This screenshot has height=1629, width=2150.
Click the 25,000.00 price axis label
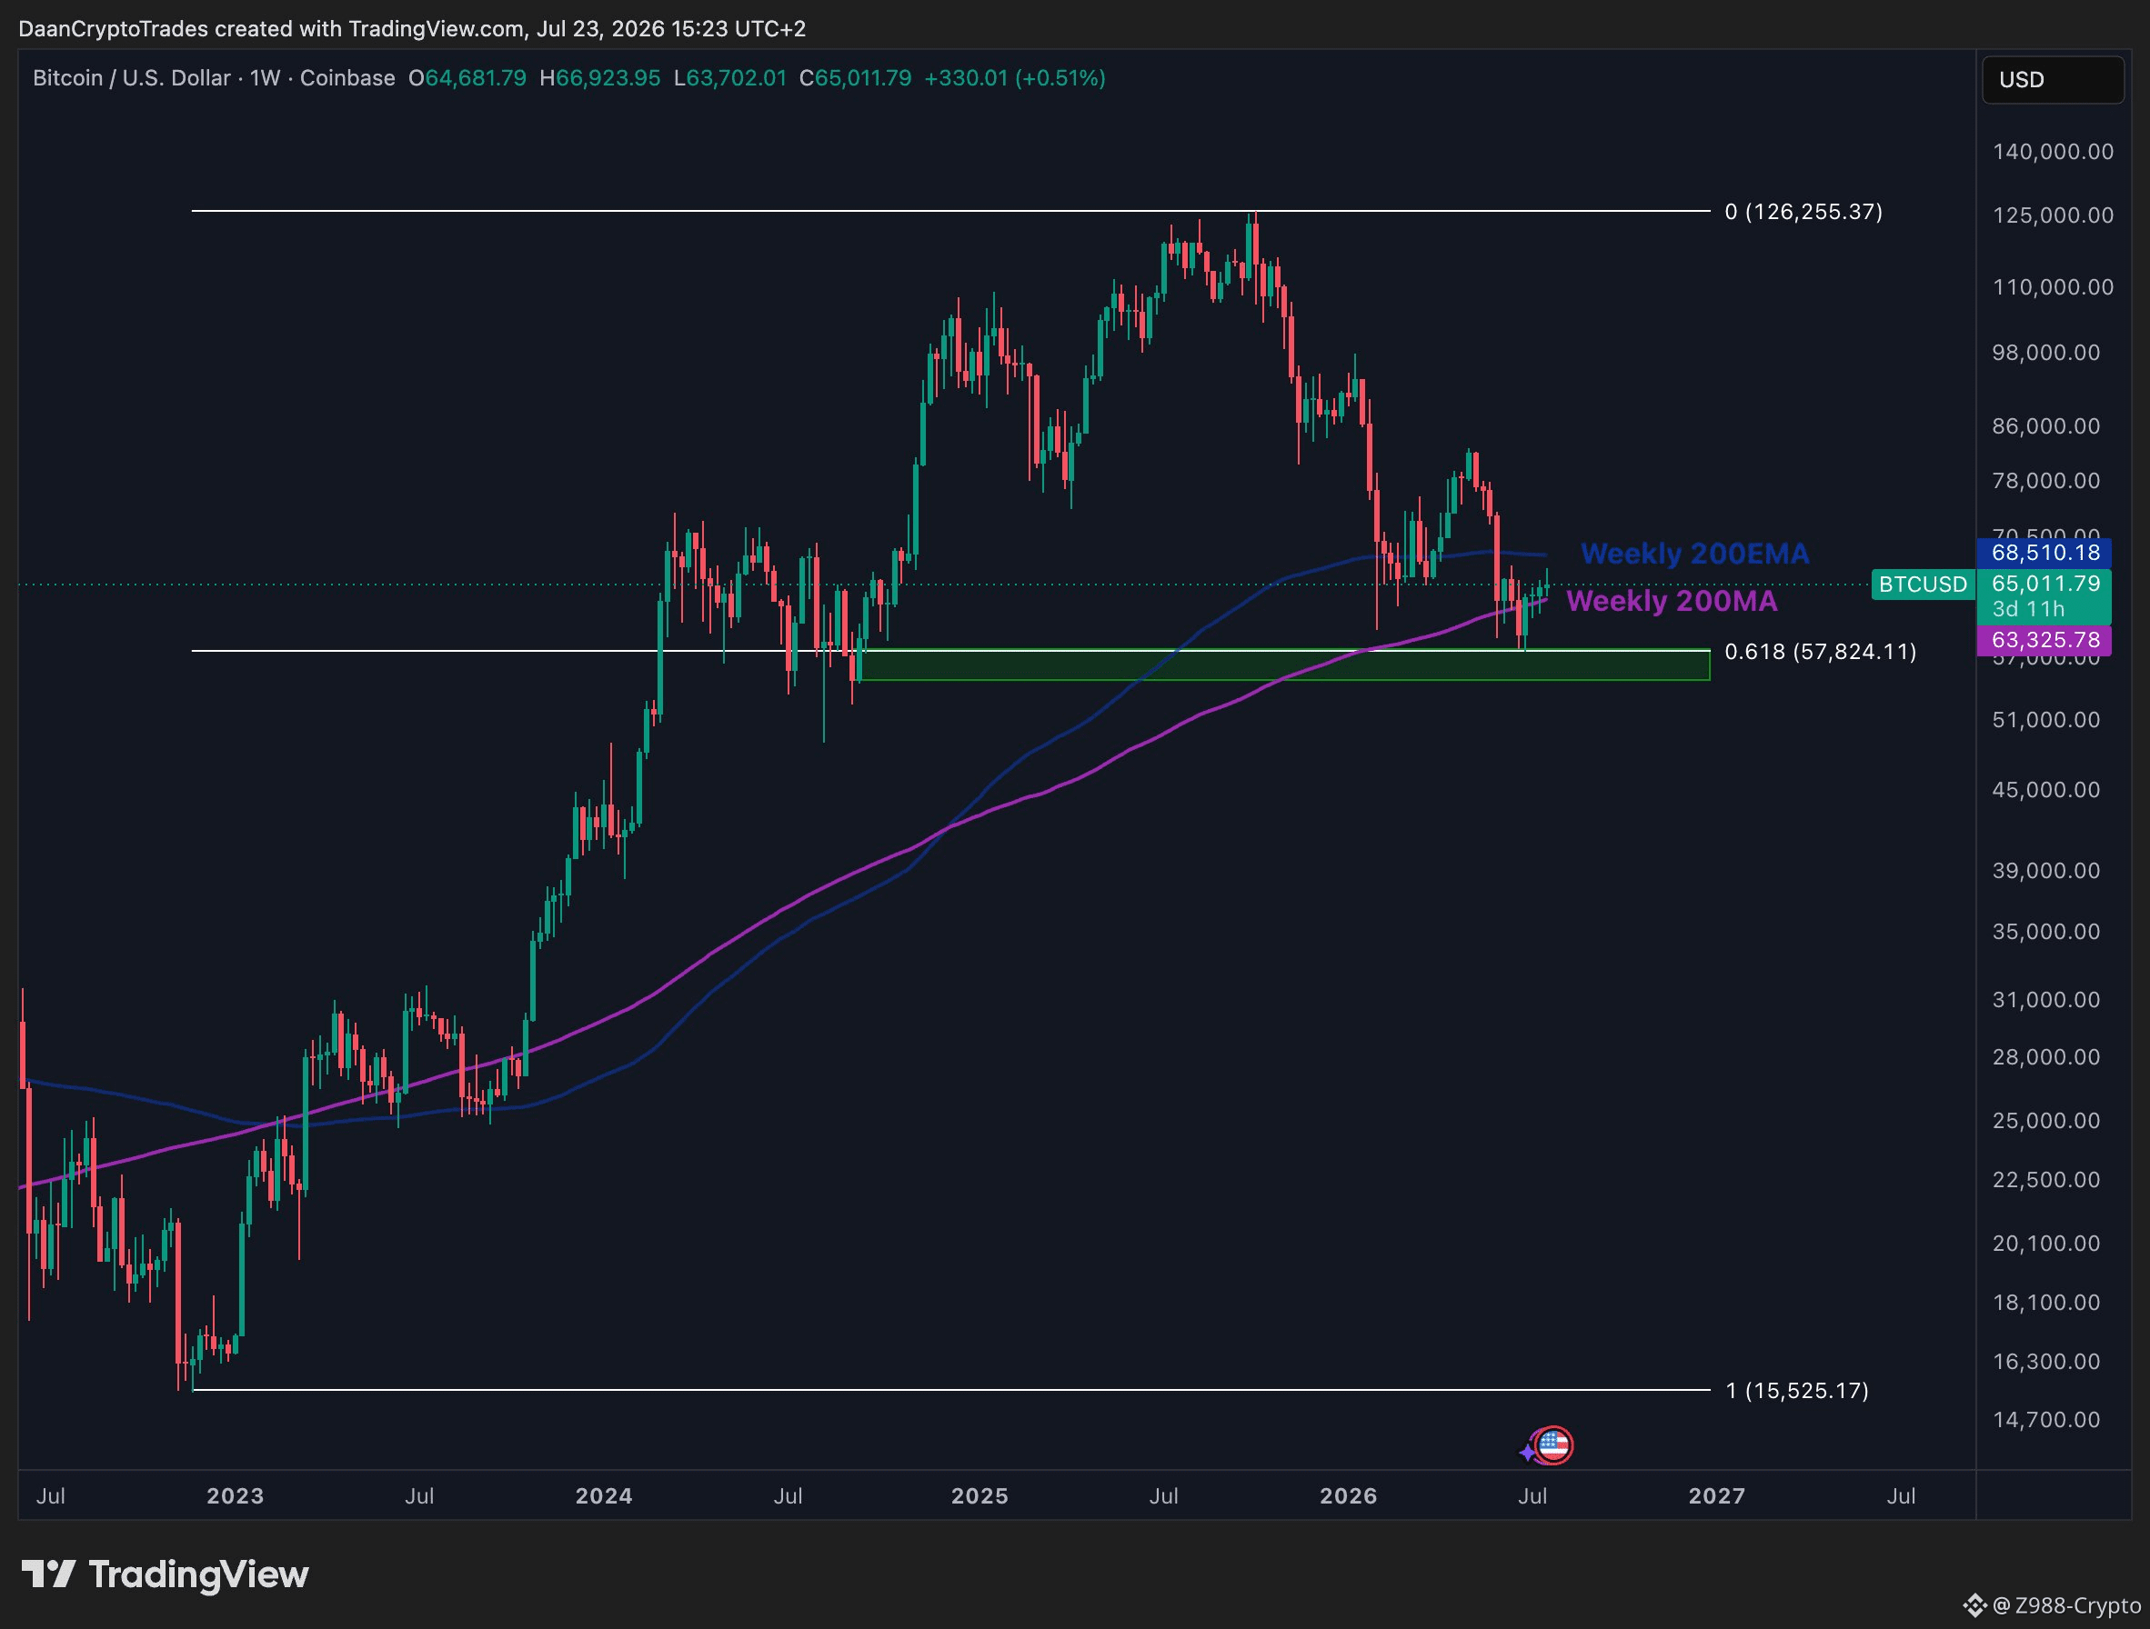[2046, 1121]
